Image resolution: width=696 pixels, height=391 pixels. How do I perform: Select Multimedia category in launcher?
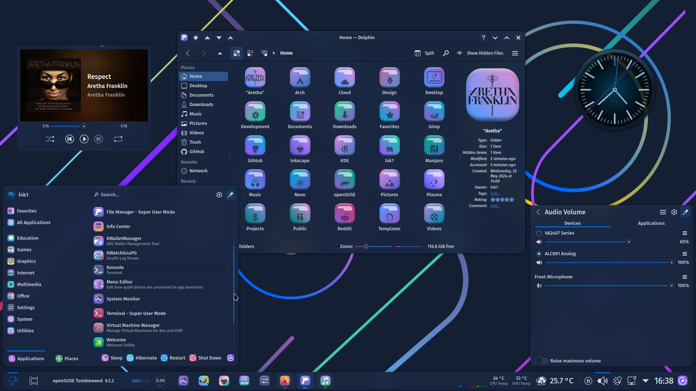pos(46,285)
